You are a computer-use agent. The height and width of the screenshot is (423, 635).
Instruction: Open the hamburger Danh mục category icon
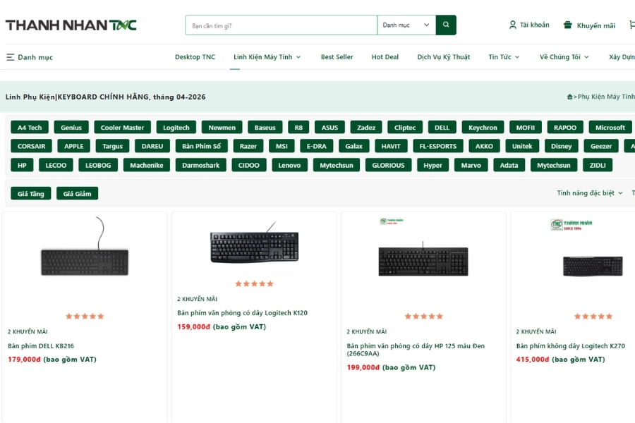(10, 57)
